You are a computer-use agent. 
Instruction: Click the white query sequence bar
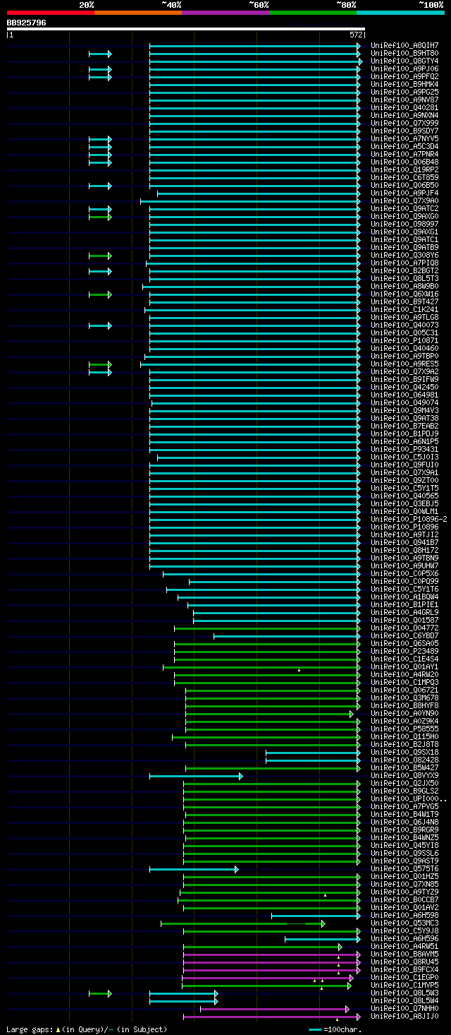tap(186, 29)
